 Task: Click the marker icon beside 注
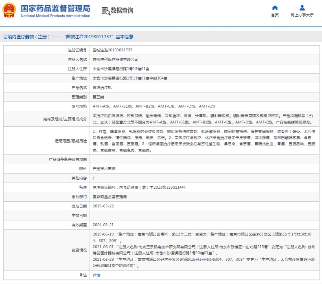click(81, 275)
